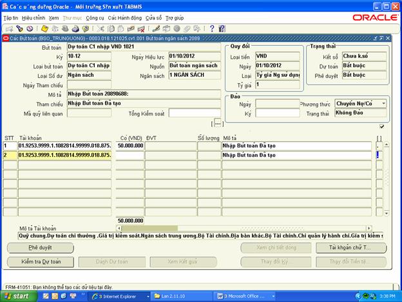Click the highlighted account cell of line 2
Screen dimensions: 402x302
[x=64, y=156]
